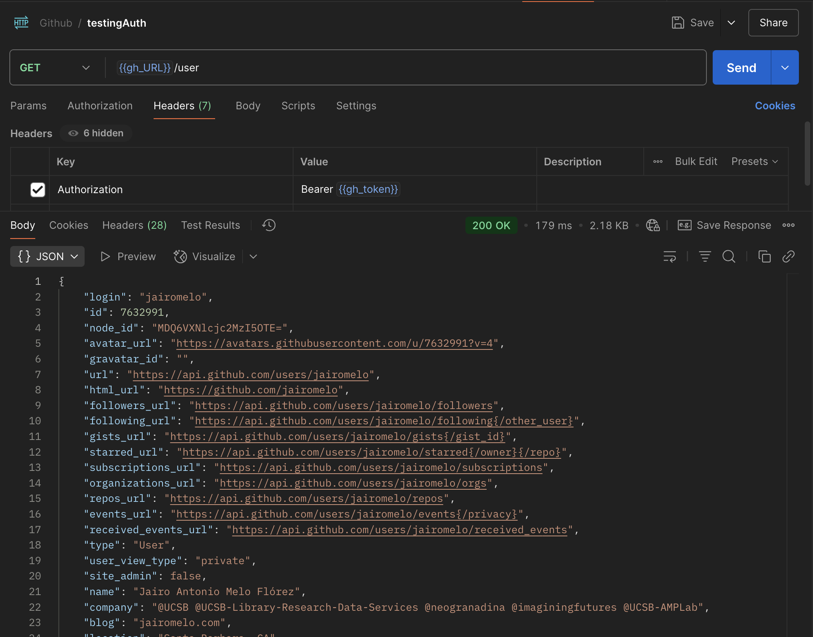This screenshot has height=637, width=813.
Task: Open the Test Results tab
Action: pyautogui.click(x=210, y=225)
